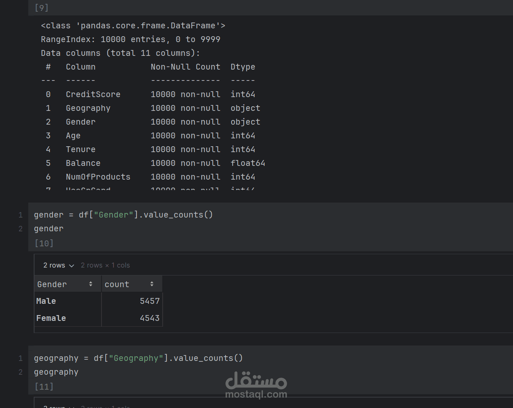The width and height of the screenshot is (513, 408).
Task: Click the "Geography" string in code
Action: [136, 358]
